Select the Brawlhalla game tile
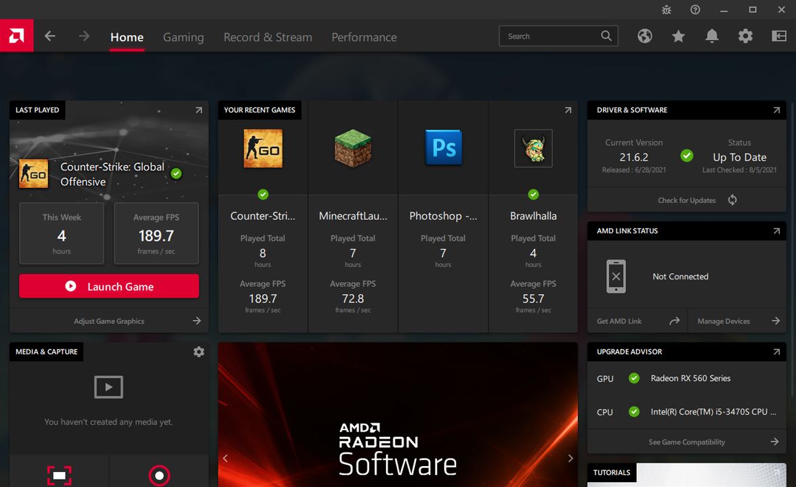Screen dimensions: 796x487 coord(533,216)
